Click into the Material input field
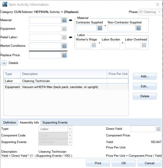 point(45,20)
